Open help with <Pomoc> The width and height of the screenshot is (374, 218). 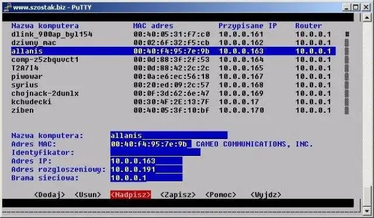pos(221,195)
